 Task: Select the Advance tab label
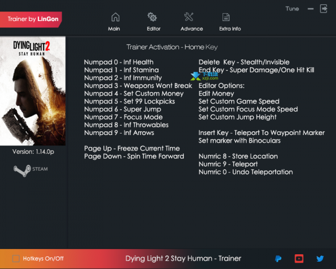(192, 29)
